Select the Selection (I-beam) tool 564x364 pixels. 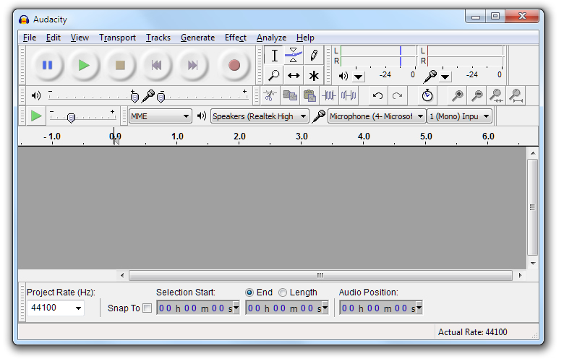274,56
